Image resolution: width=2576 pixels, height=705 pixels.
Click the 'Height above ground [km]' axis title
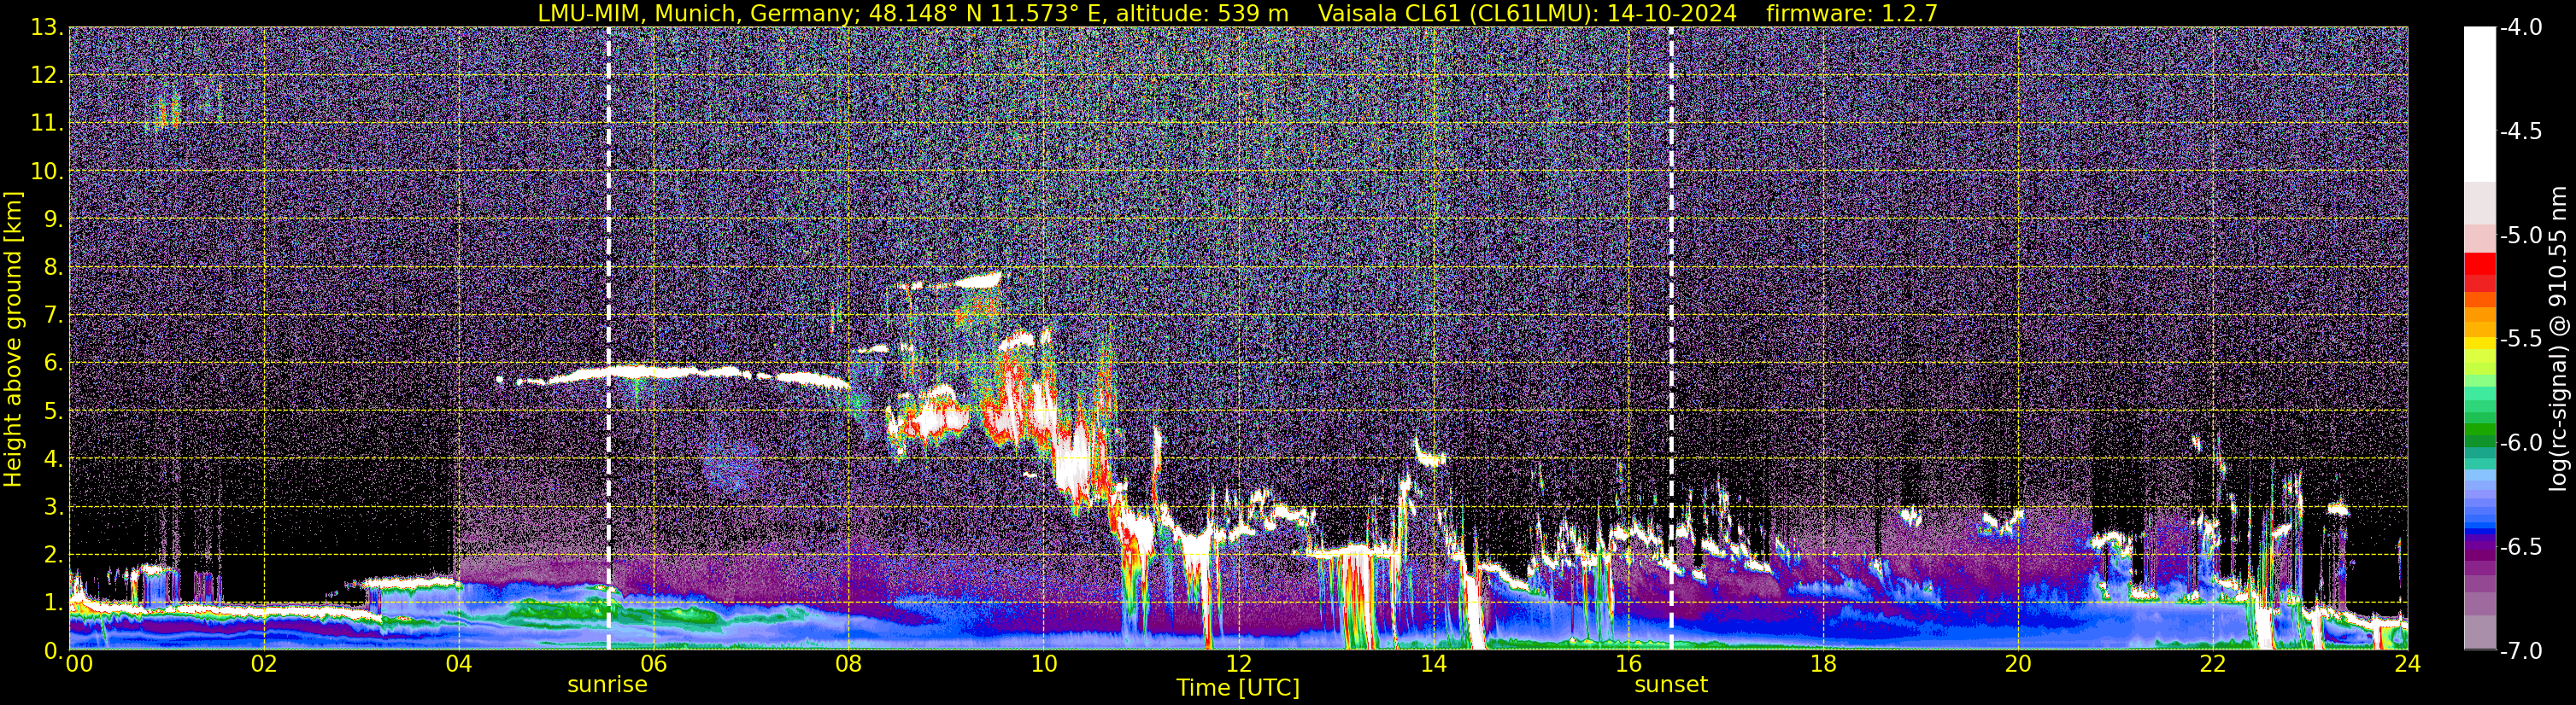(13, 339)
